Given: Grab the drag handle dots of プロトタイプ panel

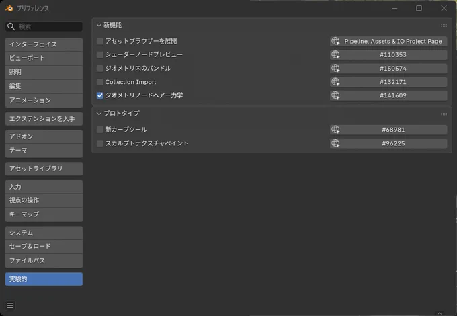Looking at the screenshot, I should coord(444,114).
